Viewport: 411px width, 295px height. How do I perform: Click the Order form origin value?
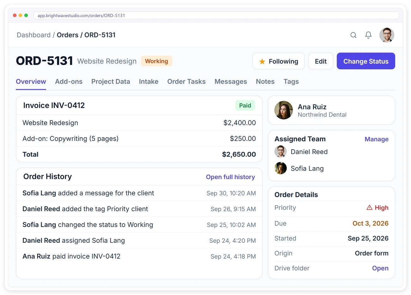372,253
